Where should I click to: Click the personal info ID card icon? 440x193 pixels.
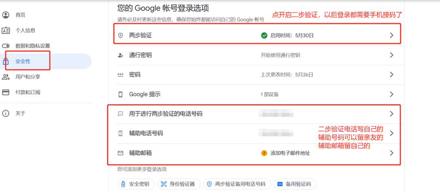[x=6, y=30]
